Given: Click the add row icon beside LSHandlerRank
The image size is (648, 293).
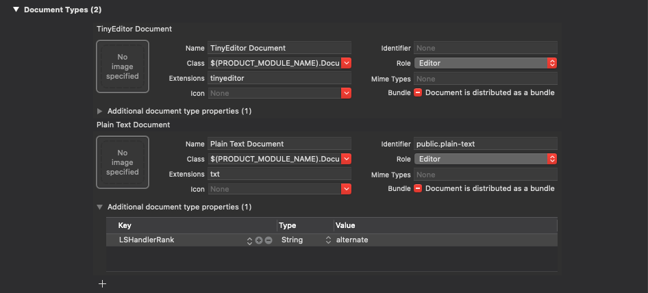Looking at the screenshot, I should point(259,240).
